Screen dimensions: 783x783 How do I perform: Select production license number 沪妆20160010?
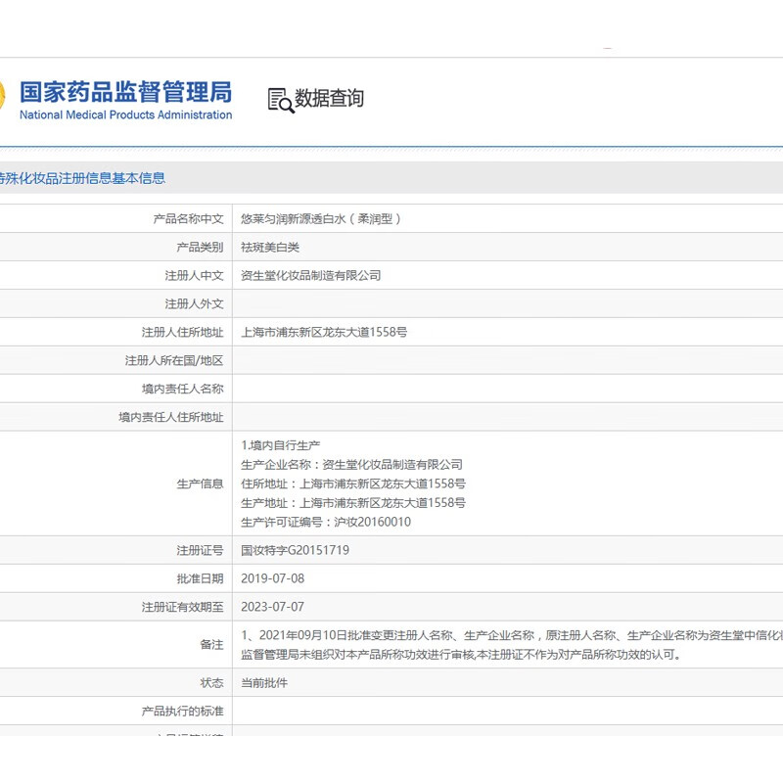point(373,523)
